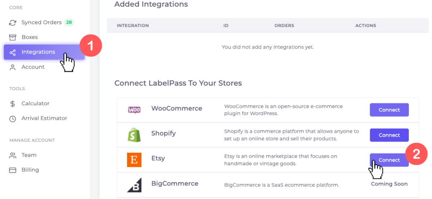
Task: Click the orange Etsy logo
Action: (134, 160)
